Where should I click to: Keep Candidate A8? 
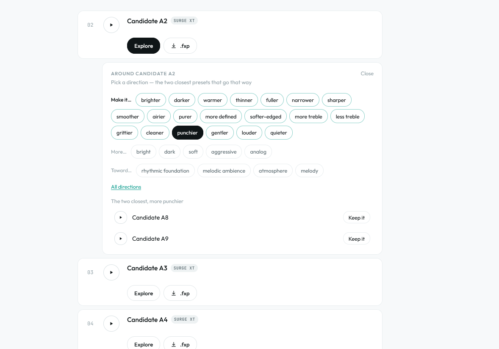click(x=356, y=217)
